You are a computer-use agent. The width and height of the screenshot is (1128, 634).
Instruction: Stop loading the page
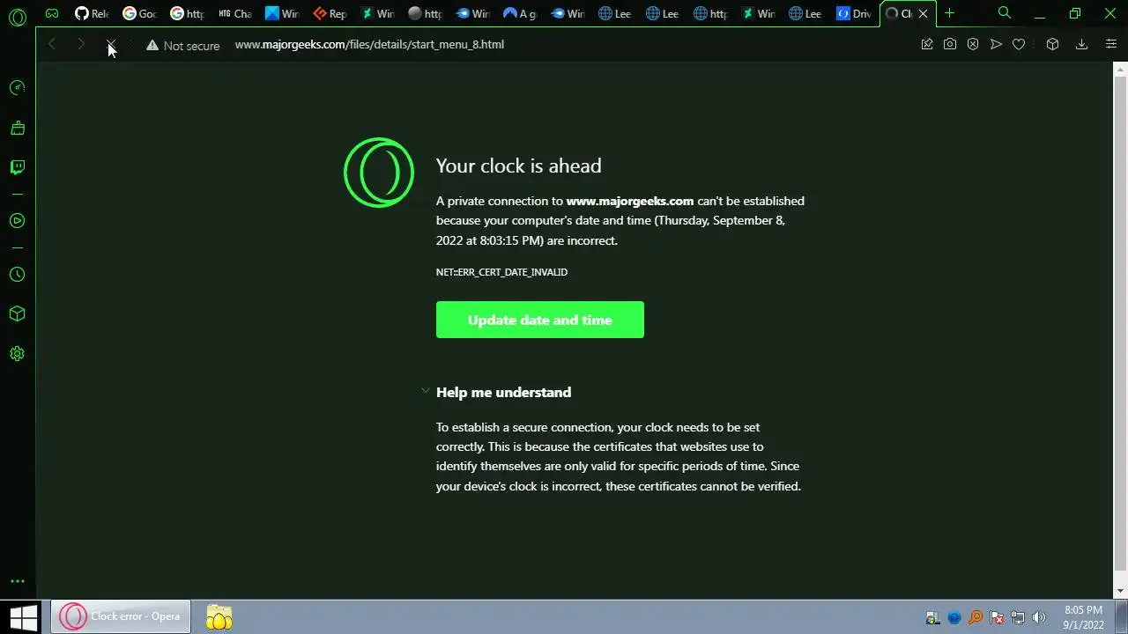111,44
